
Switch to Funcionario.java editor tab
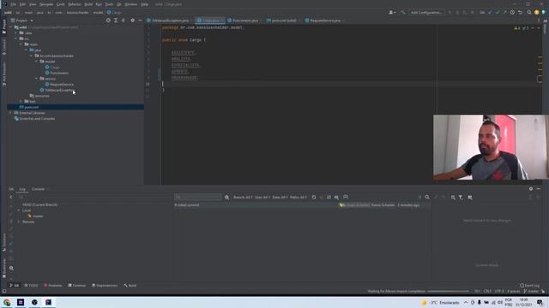click(x=245, y=21)
